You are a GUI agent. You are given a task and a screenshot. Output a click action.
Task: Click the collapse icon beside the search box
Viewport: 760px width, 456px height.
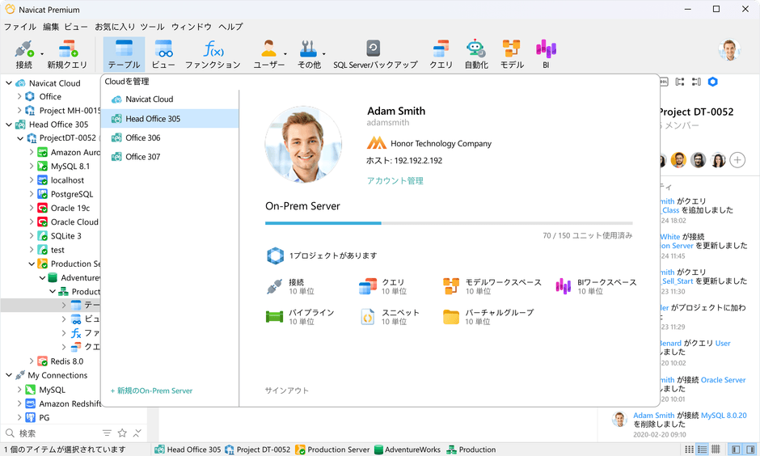click(x=137, y=433)
